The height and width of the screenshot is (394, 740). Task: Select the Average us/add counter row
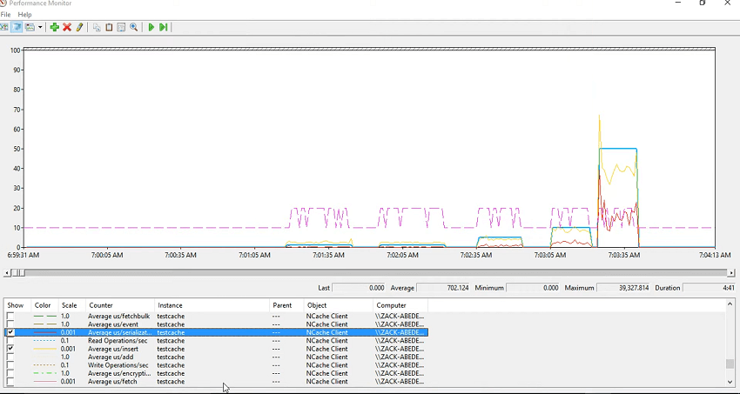tap(216, 357)
